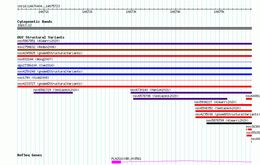Select the nsv4235036 gnomAD red bar

click(x=223, y=117)
